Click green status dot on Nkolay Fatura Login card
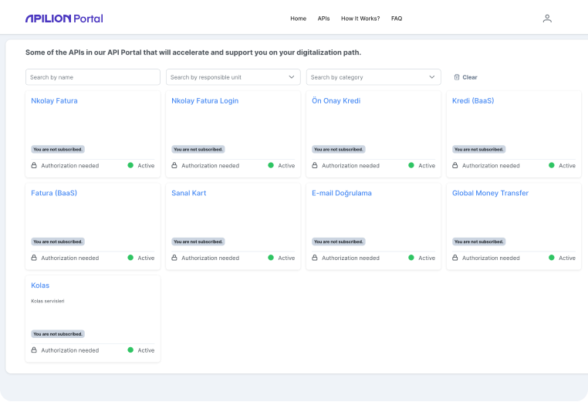This screenshot has width=588, height=402. (271, 165)
